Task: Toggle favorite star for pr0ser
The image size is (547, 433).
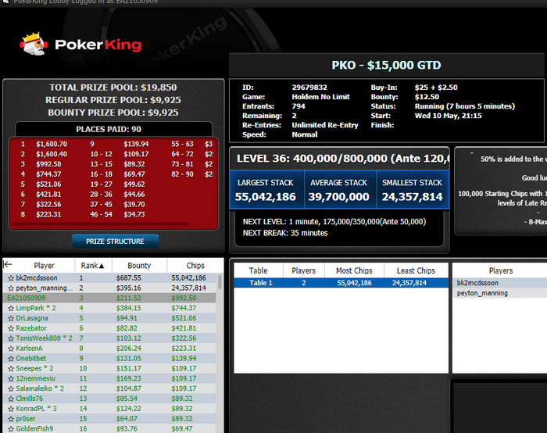Action: (x=11, y=419)
